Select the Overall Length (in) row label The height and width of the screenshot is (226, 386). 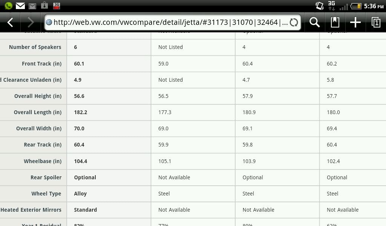pyautogui.click(x=38, y=112)
